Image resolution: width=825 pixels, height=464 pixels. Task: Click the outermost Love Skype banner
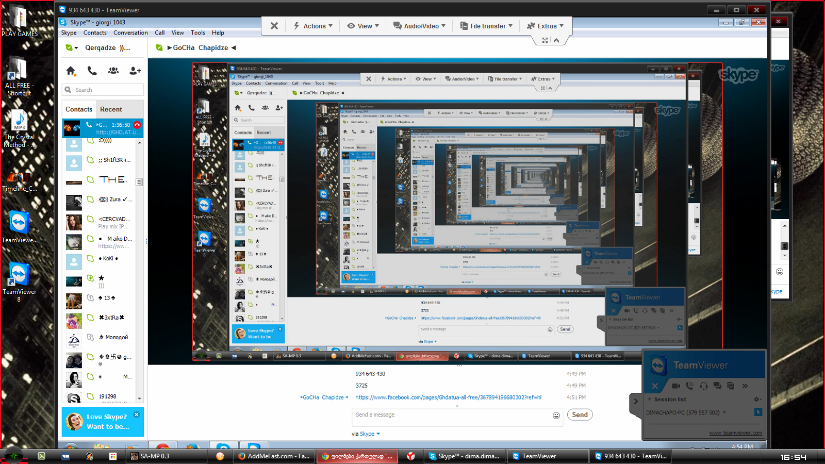click(x=103, y=422)
